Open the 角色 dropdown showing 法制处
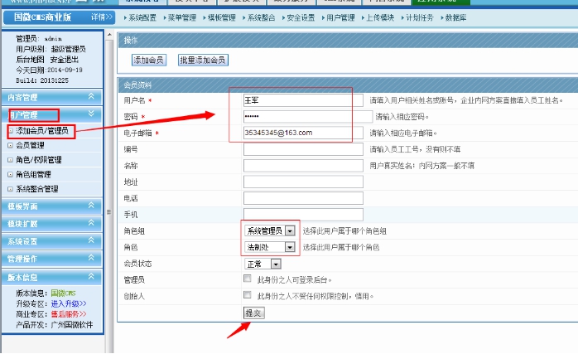 (x=290, y=247)
